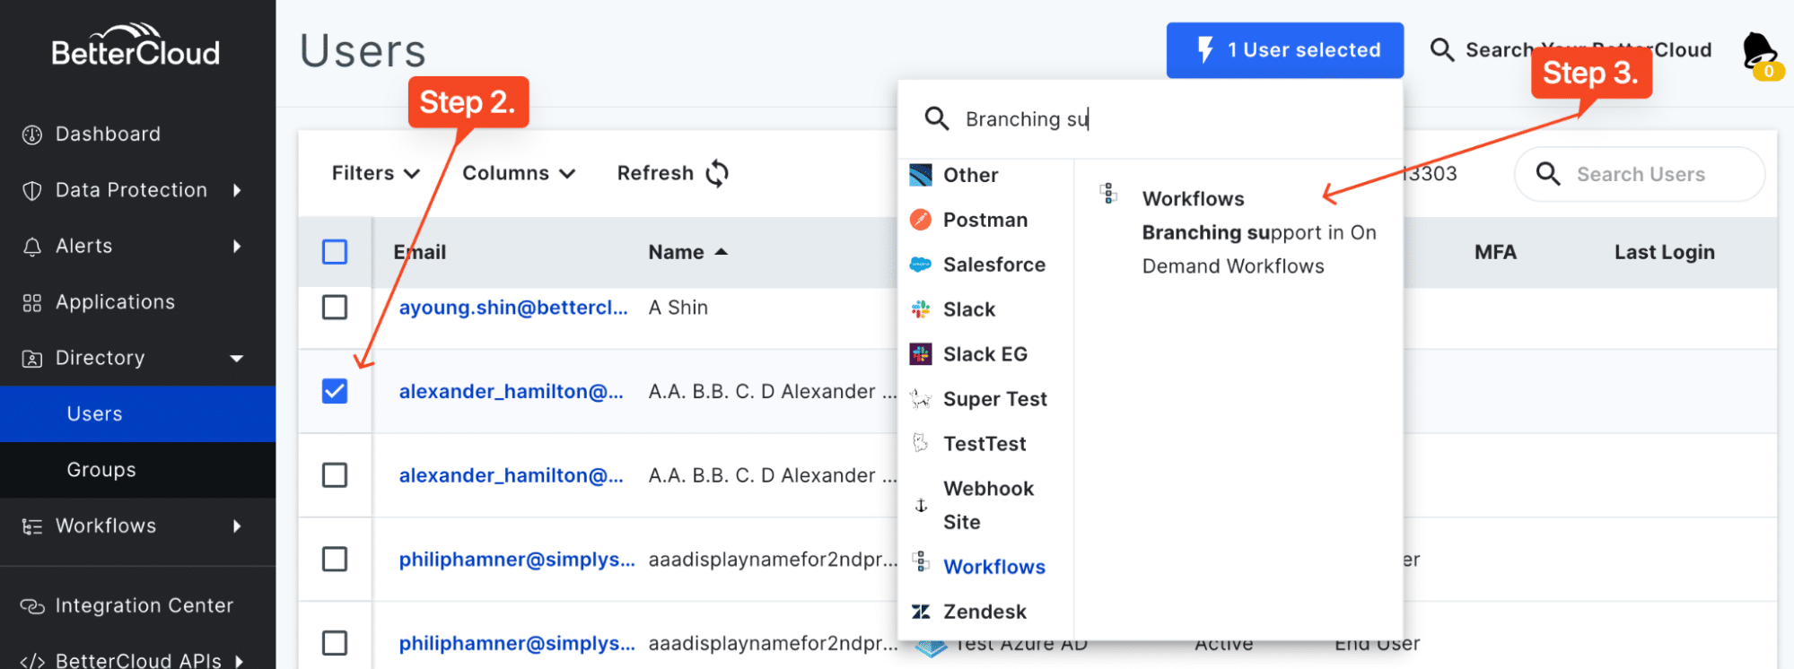
Task: Uncheck the selected alexander_hamilton row checkbox
Action: click(335, 391)
